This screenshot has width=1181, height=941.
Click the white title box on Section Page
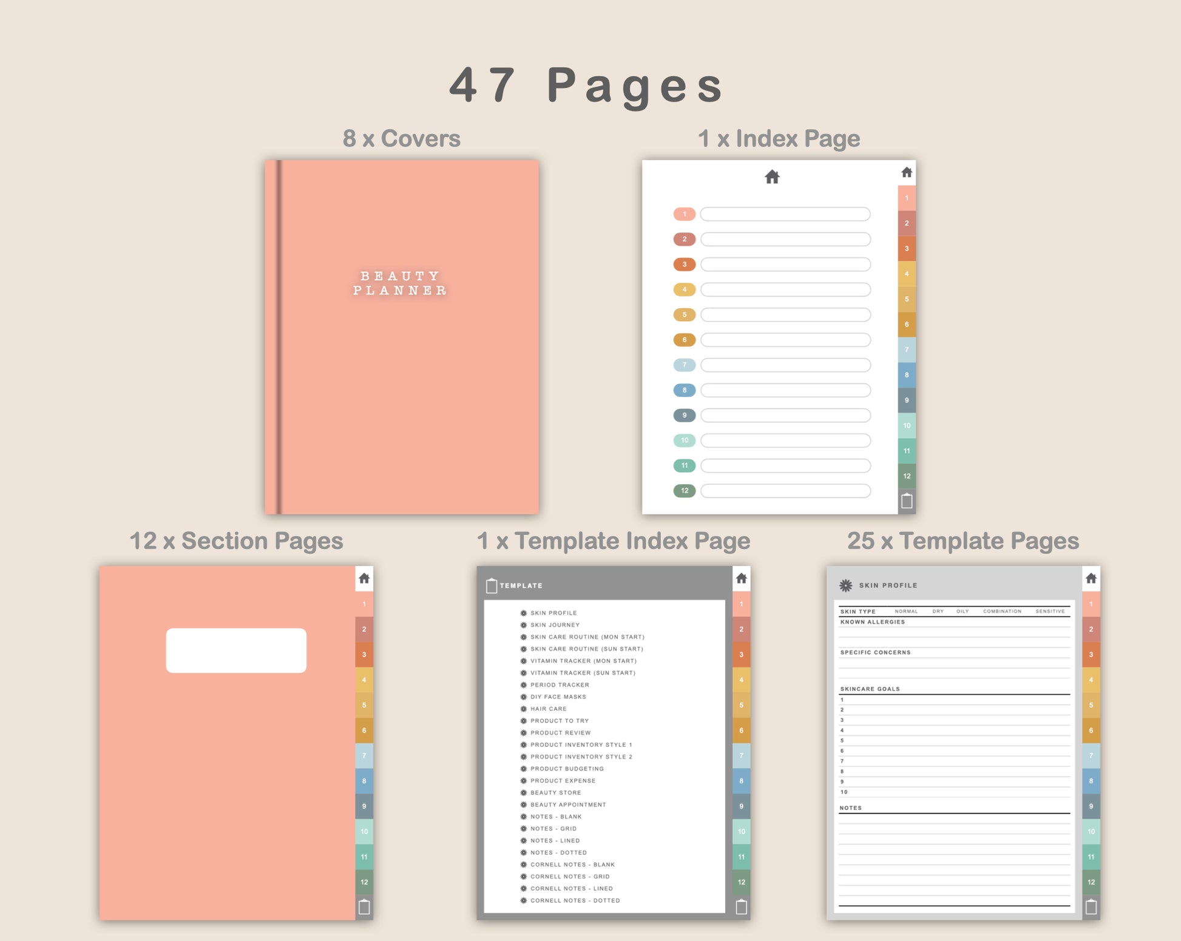[236, 650]
